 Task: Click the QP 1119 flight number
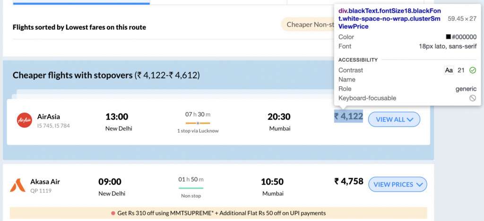click(41, 191)
